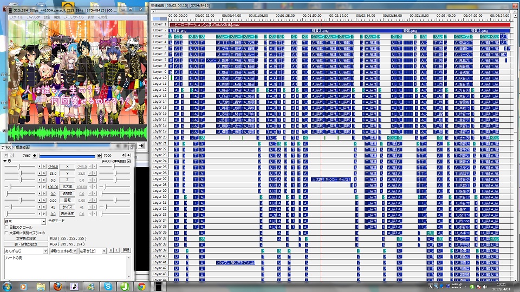The image size is (520, 292).
Task: Jump to object end frame with forward button
Action: tap(99, 156)
